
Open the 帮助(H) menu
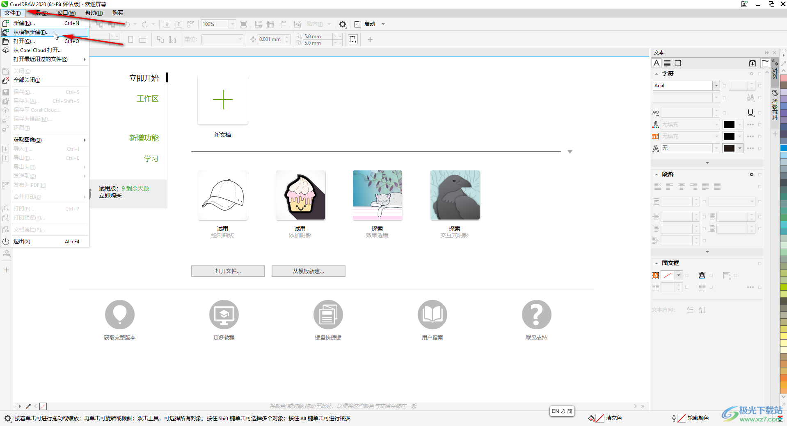[94, 13]
